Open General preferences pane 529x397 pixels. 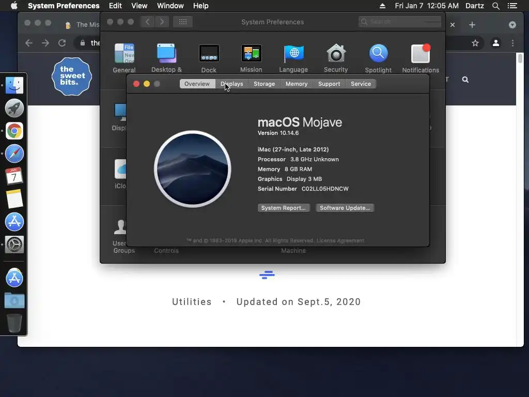(124, 58)
